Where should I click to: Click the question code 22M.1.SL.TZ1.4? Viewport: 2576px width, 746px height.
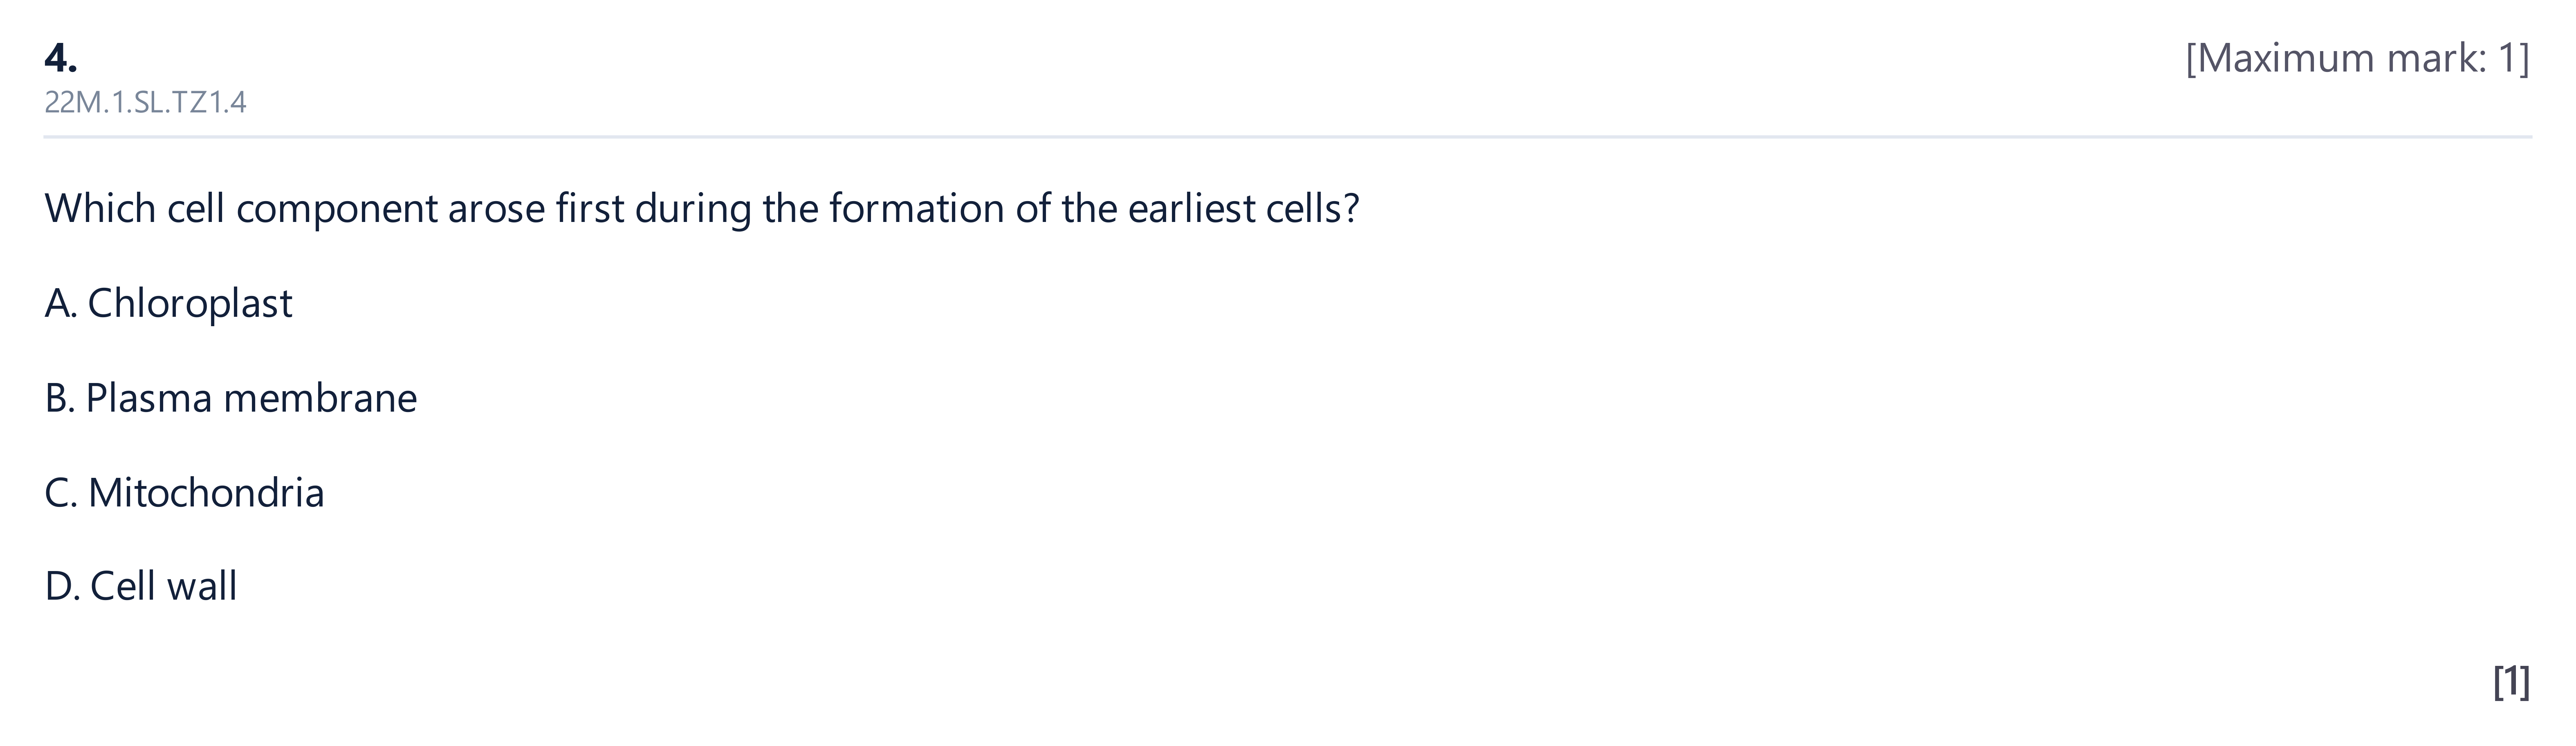(145, 102)
